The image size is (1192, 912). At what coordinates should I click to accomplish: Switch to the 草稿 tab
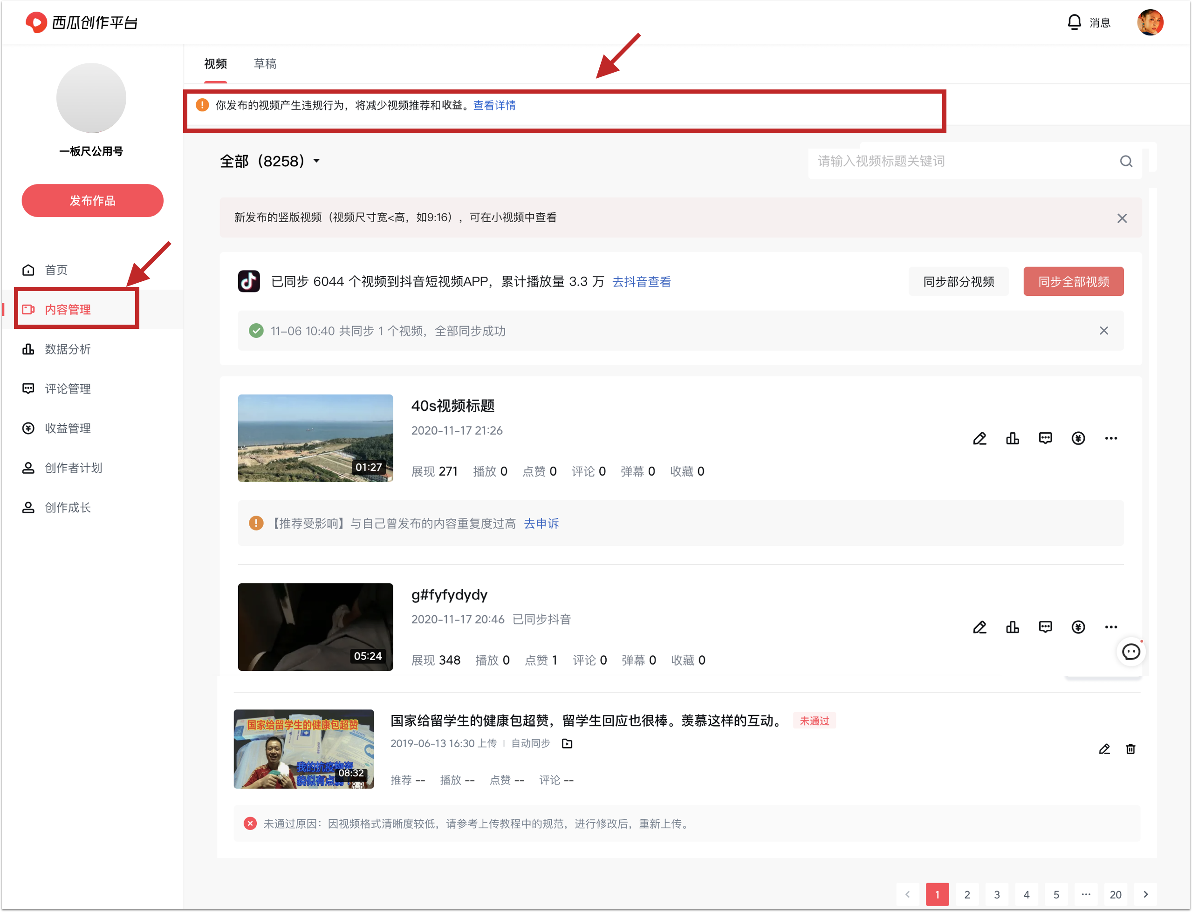point(265,64)
